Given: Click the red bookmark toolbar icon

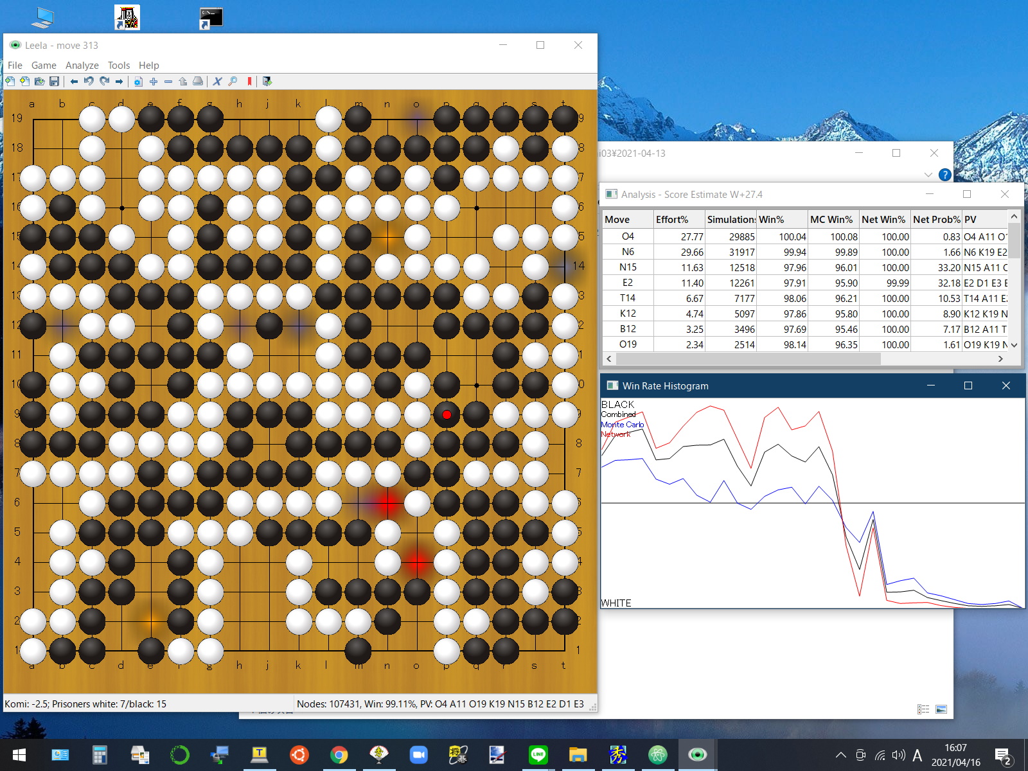Looking at the screenshot, I should pyautogui.click(x=249, y=82).
